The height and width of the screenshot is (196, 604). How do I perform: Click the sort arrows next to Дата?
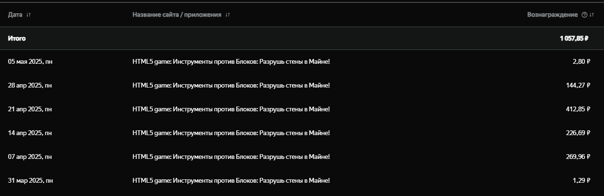[29, 15]
